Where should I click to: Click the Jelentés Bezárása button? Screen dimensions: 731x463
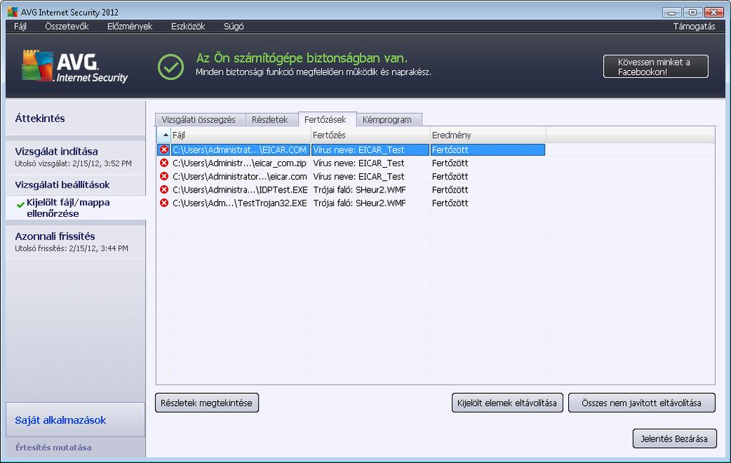point(674,439)
